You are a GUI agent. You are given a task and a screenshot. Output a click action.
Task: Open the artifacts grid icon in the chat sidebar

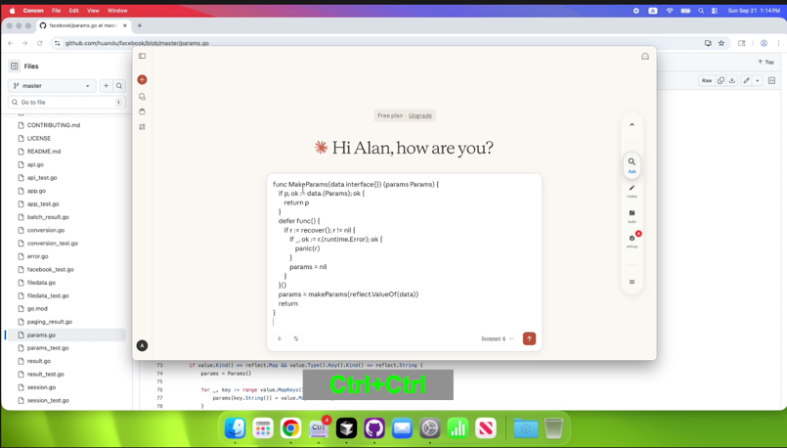pos(142,127)
